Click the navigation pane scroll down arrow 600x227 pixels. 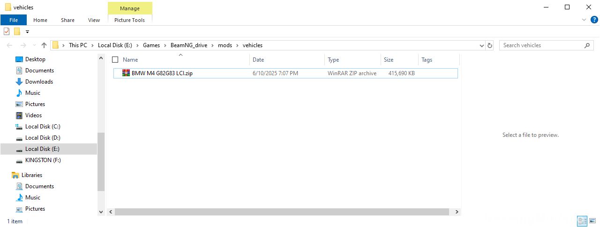click(101, 212)
